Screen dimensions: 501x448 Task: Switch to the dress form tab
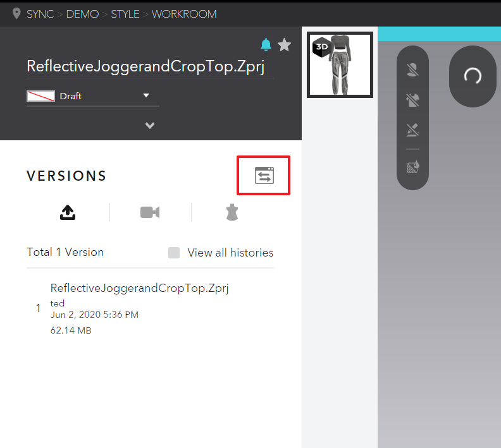(x=232, y=212)
